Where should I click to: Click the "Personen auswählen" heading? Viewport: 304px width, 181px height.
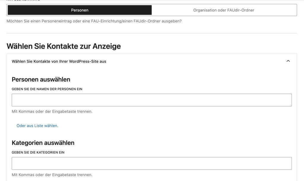pyautogui.click(x=41, y=79)
